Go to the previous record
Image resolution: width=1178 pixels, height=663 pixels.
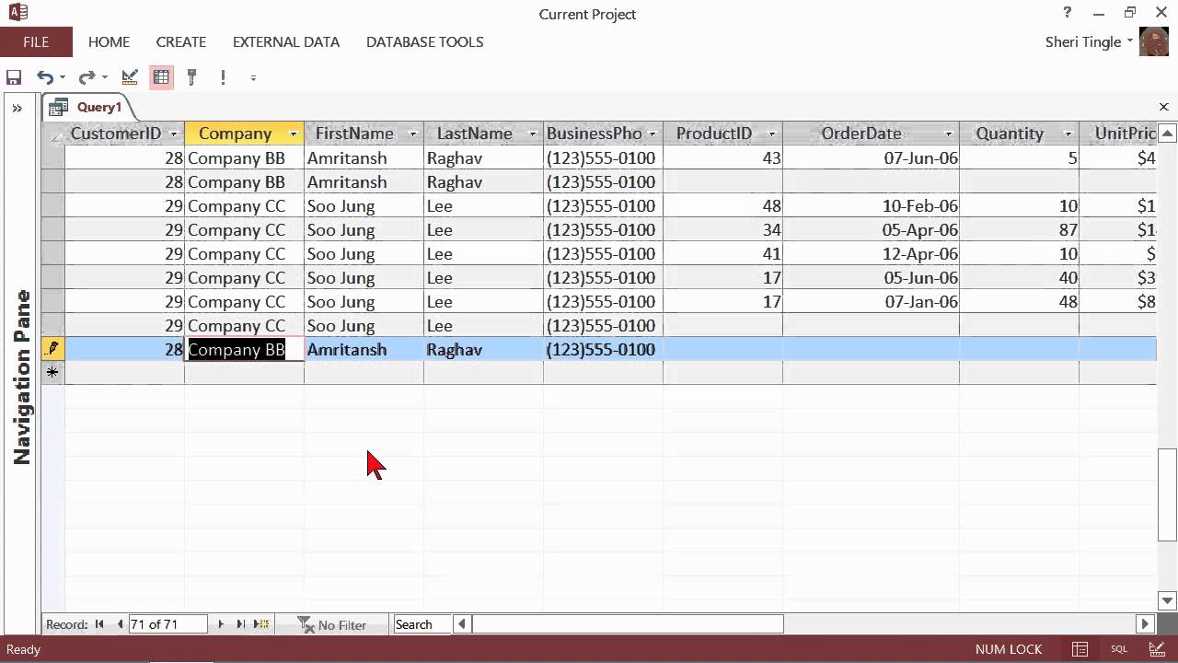point(120,624)
